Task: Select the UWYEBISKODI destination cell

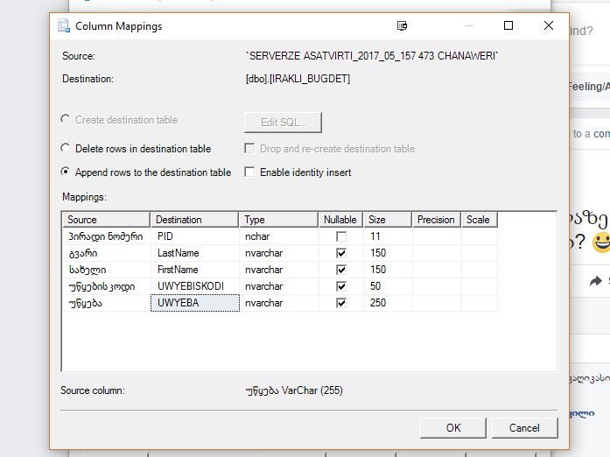Action: click(x=194, y=286)
